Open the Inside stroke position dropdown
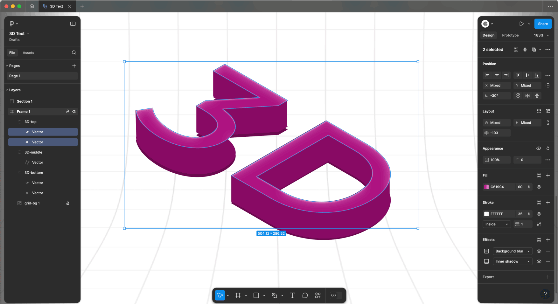This screenshot has width=558, height=304. tap(496, 224)
